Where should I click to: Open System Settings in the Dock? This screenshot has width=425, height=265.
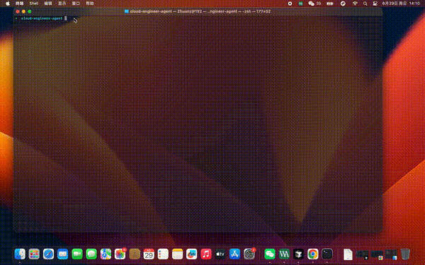coord(249,254)
